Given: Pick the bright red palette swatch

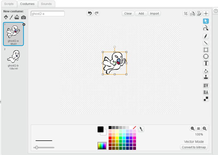Looking at the screenshot, I should [110, 138].
